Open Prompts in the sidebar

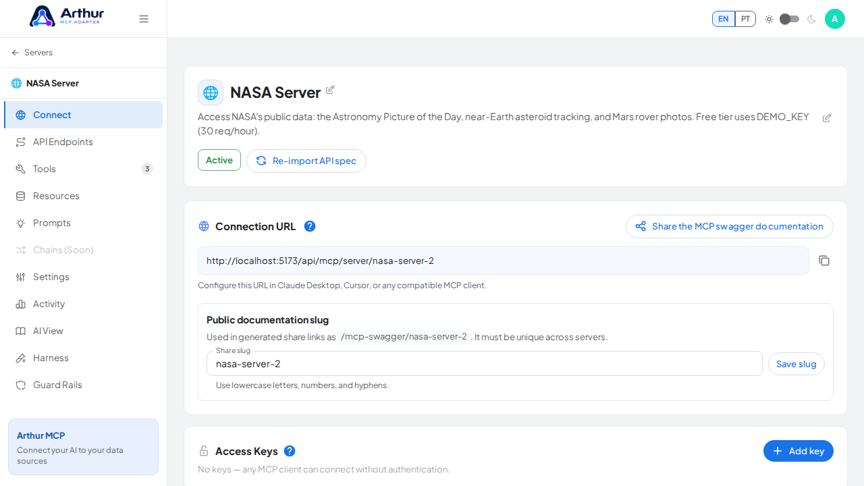[83, 223]
